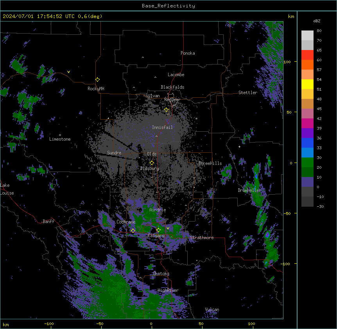Click the Banff label
Viewport: 337px width, 329px height.
48,222
